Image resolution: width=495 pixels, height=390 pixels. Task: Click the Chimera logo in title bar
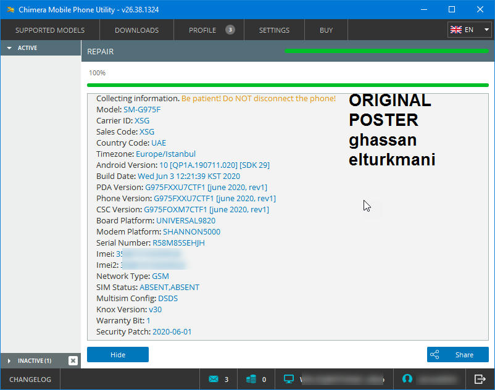[x=8, y=9]
